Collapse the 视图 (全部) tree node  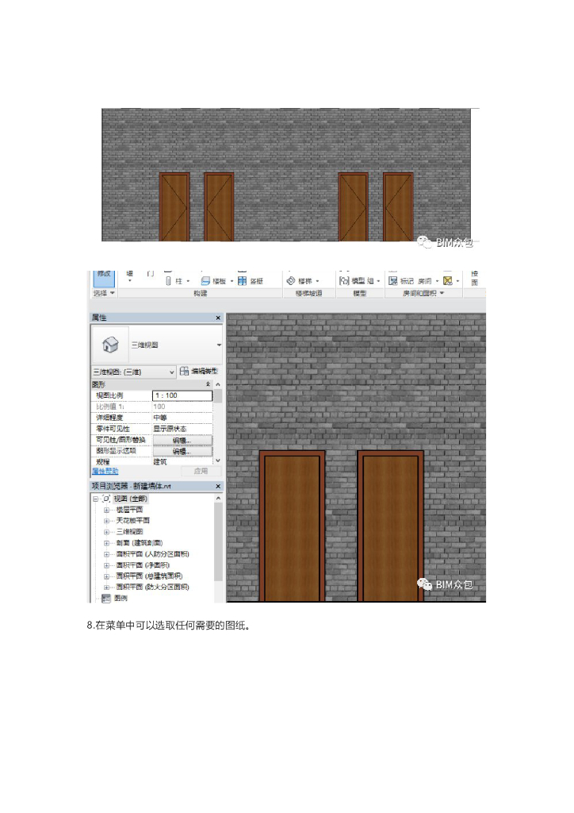coord(96,499)
